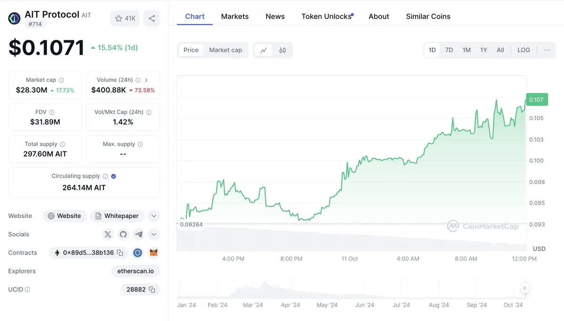This screenshot has height=321, width=564.
Task: Click the shield wallet icon in Contracts
Action: point(138,253)
